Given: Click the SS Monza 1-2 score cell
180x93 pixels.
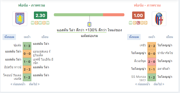Looking at the screenshot, I should 152,77.
